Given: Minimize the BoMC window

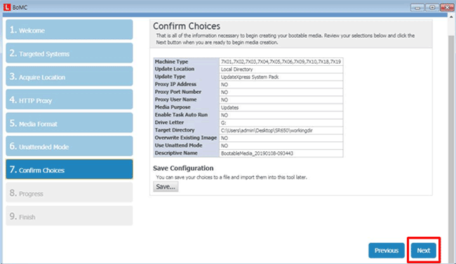Looking at the screenshot, I should click(x=417, y=8).
